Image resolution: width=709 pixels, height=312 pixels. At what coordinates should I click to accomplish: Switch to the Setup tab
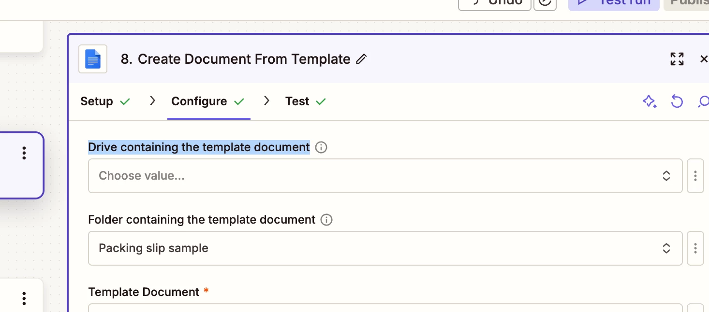pyautogui.click(x=105, y=101)
